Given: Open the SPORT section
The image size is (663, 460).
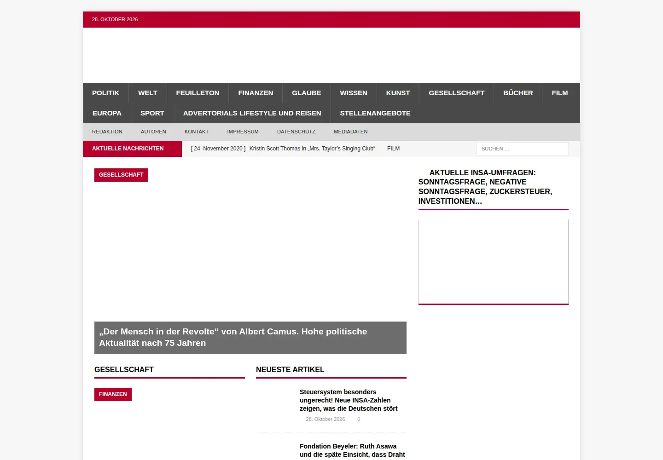Looking at the screenshot, I should pyautogui.click(x=152, y=113).
